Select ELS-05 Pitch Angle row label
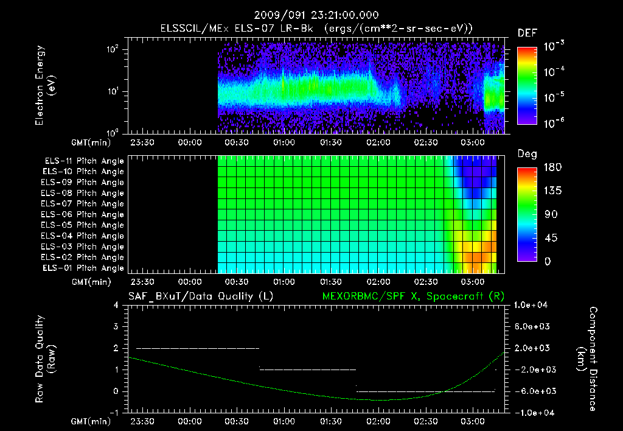623x431 pixels. click(x=83, y=225)
